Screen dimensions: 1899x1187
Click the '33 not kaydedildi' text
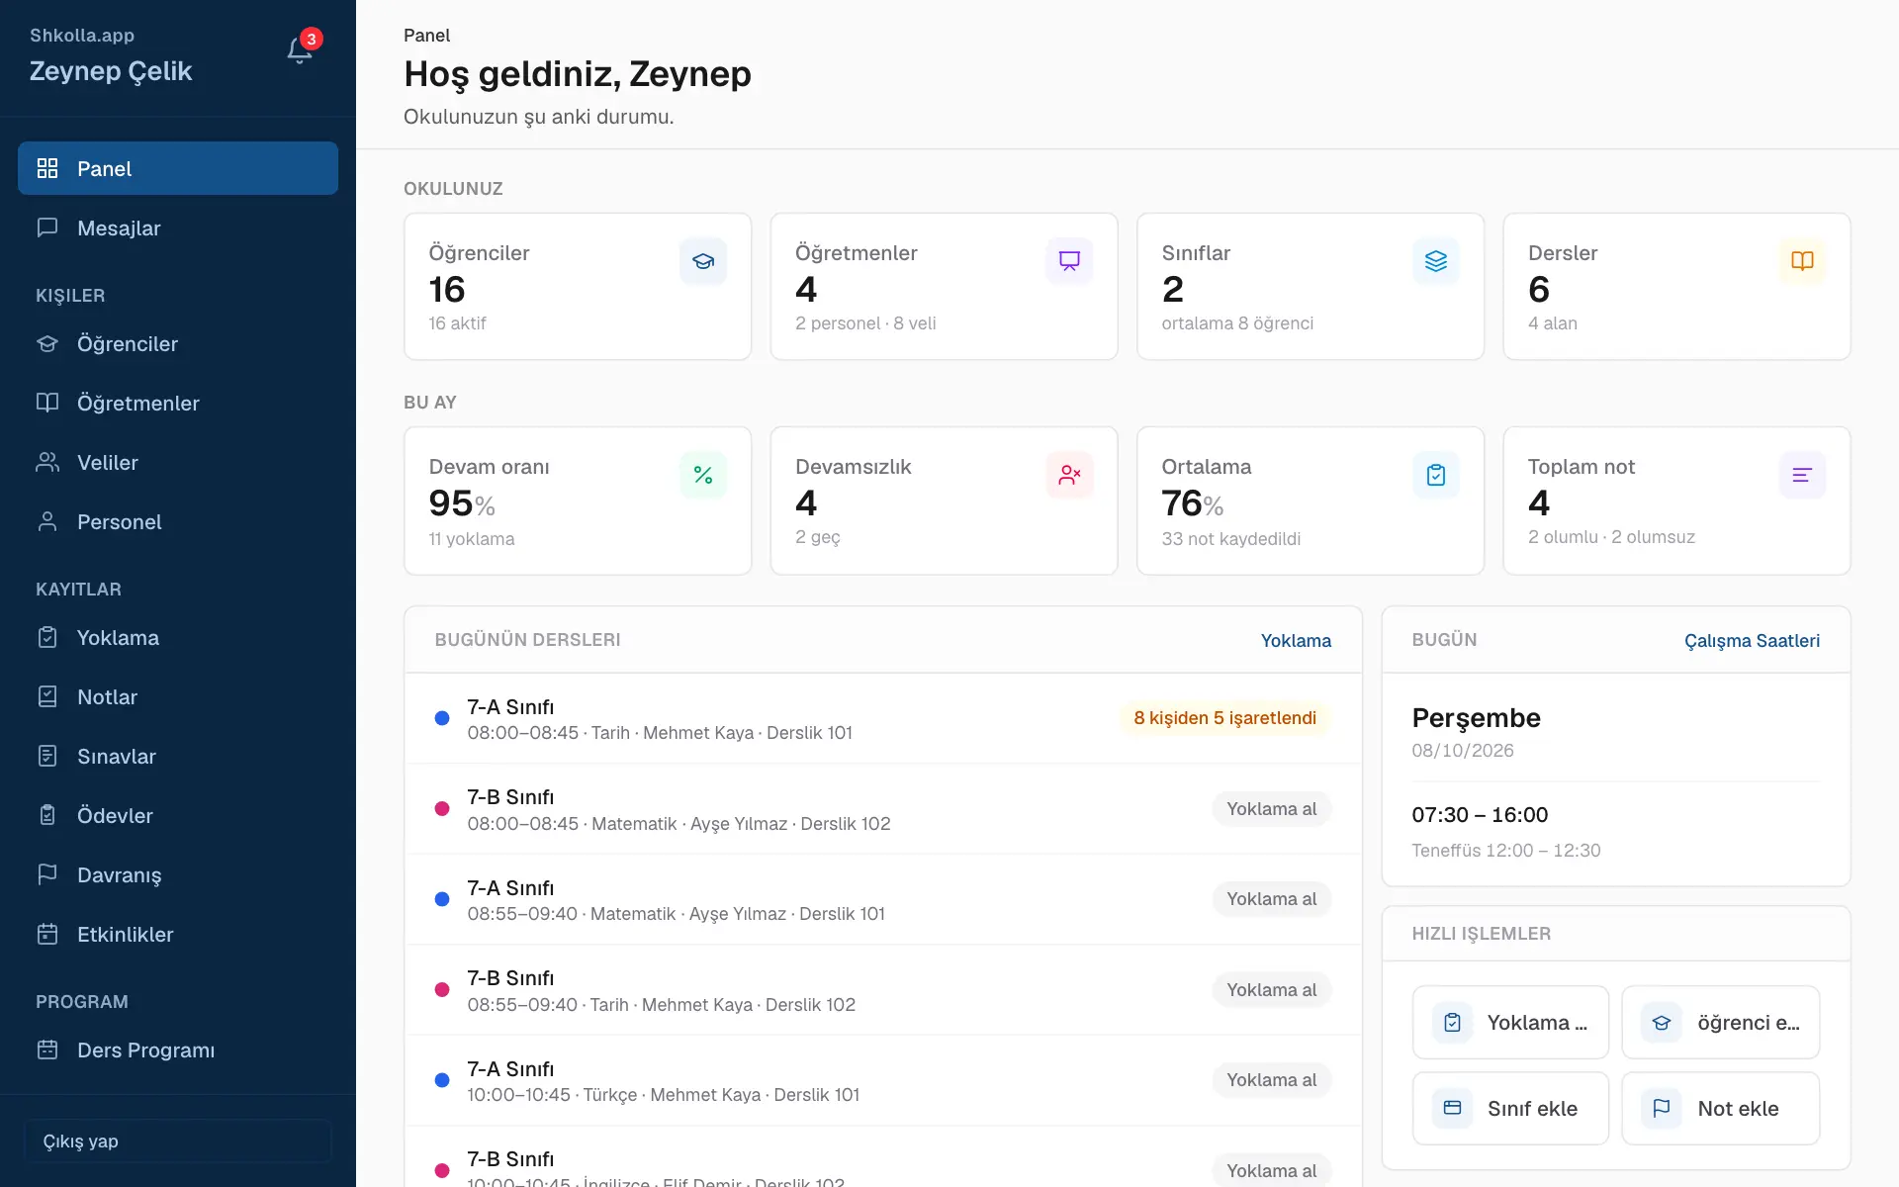coord(1230,538)
